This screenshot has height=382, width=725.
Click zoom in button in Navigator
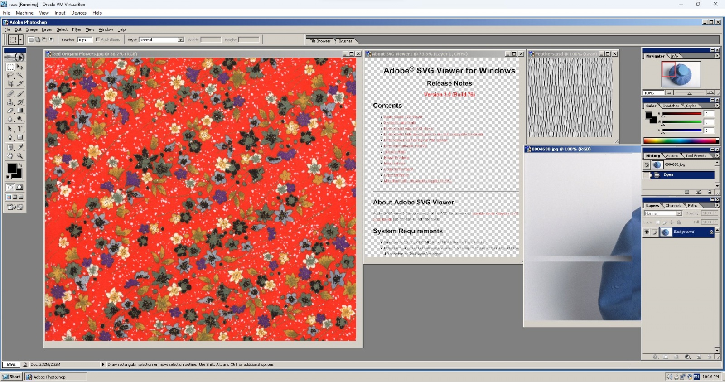click(x=710, y=93)
